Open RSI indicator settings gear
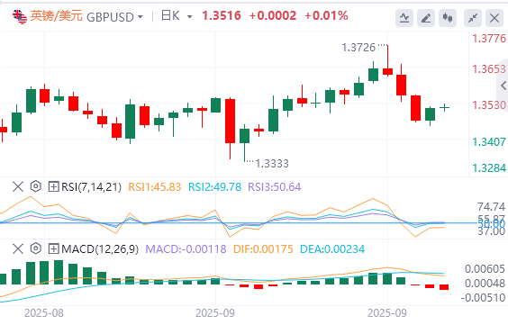The width and height of the screenshot is (508, 325). tap(36, 186)
